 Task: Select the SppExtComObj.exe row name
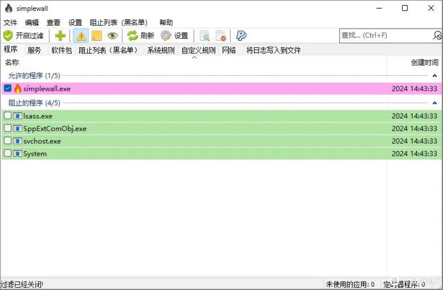55,129
